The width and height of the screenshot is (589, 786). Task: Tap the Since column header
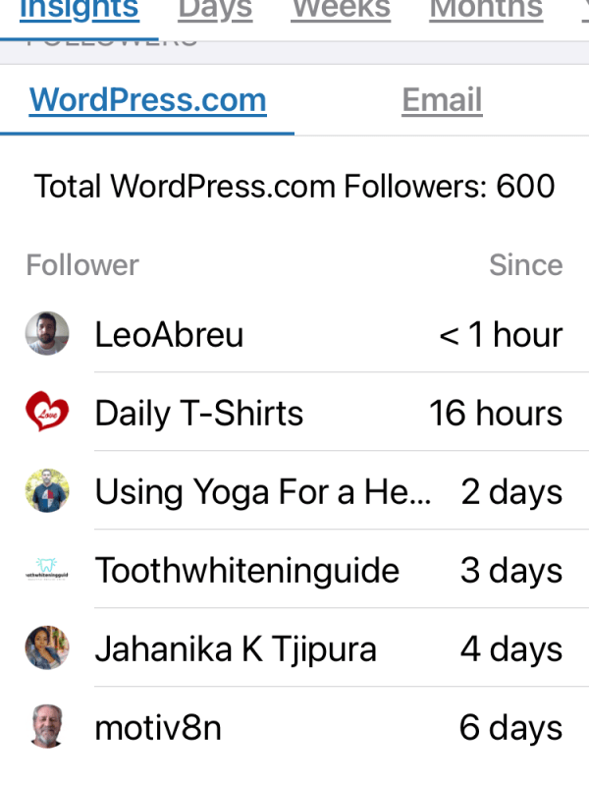click(526, 265)
